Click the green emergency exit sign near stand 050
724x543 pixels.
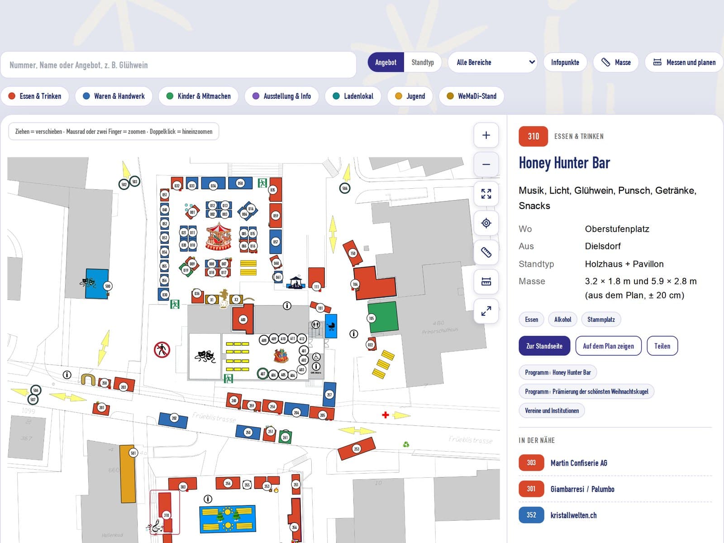262,183
